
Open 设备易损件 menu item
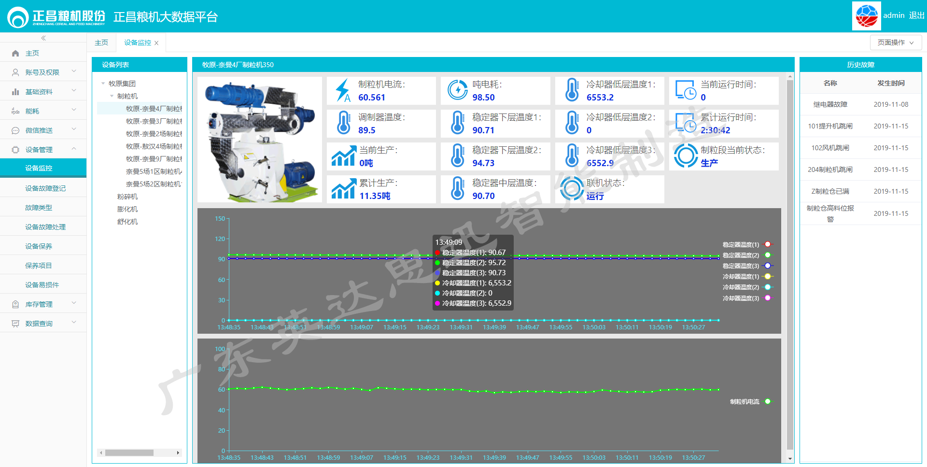(x=43, y=285)
